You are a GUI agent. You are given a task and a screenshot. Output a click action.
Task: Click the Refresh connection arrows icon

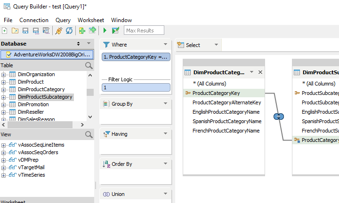pyautogui.click(x=69, y=31)
